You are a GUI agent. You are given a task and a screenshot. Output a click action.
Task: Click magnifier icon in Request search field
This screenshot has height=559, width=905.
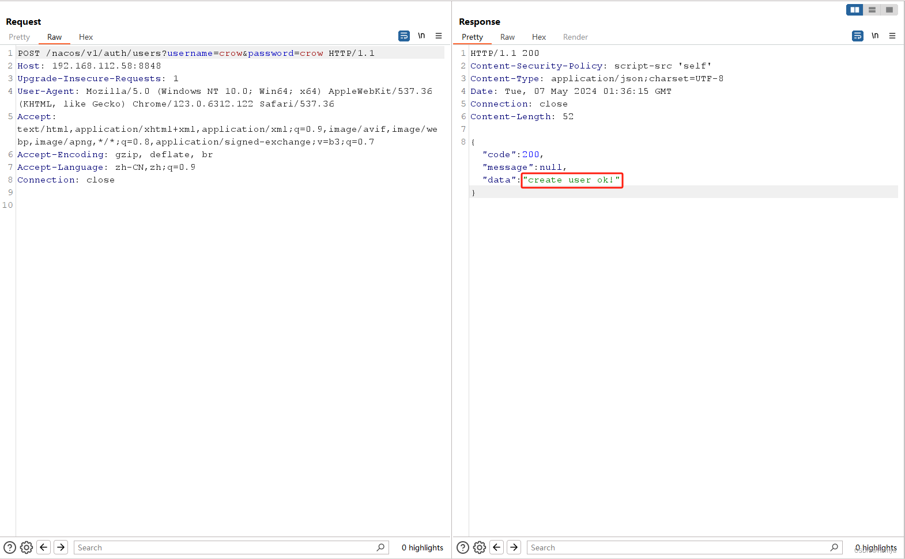tap(380, 547)
